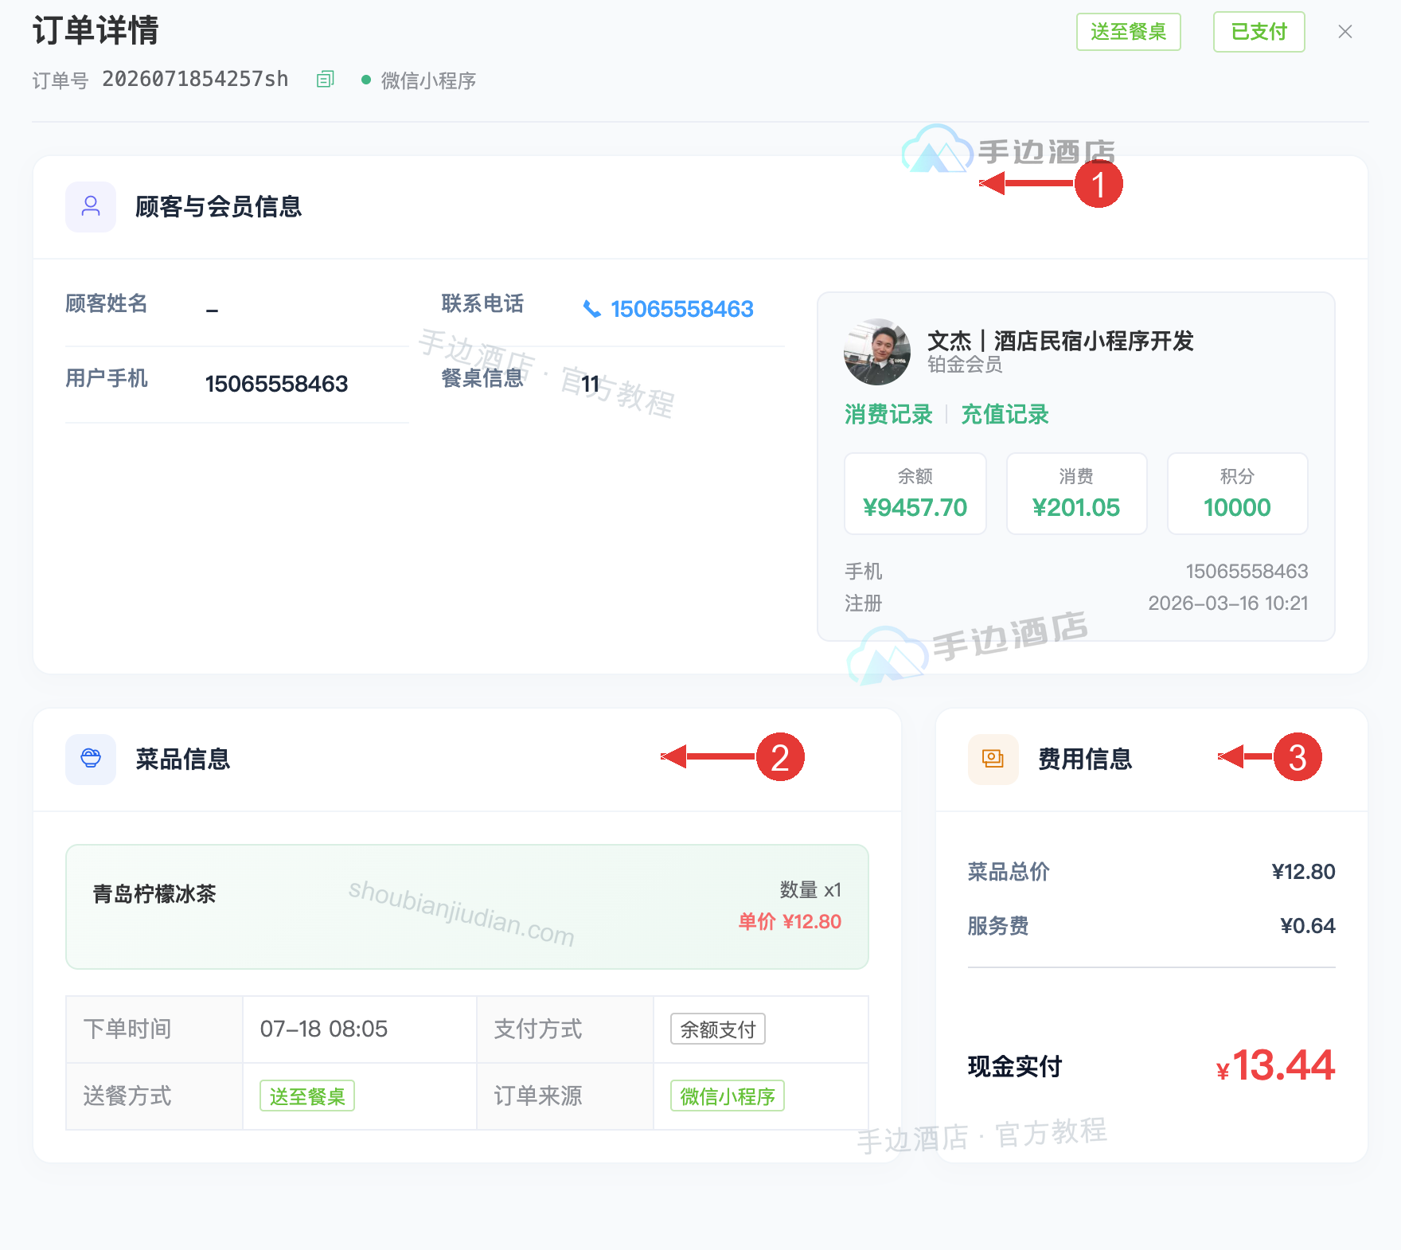Image resolution: width=1401 pixels, height=1250 pixels.
Task: Click the 单价 ¥12.80 price text
Action: [790, 922]
